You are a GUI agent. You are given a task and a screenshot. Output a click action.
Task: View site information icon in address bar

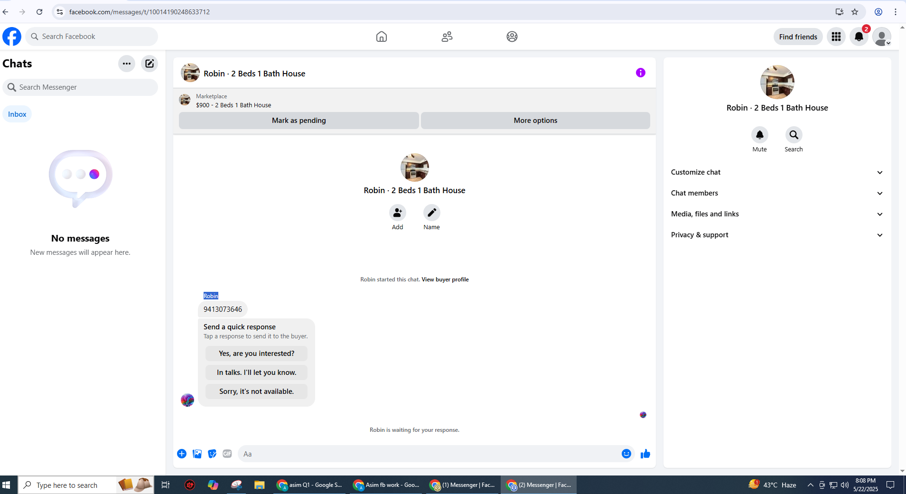60,12
